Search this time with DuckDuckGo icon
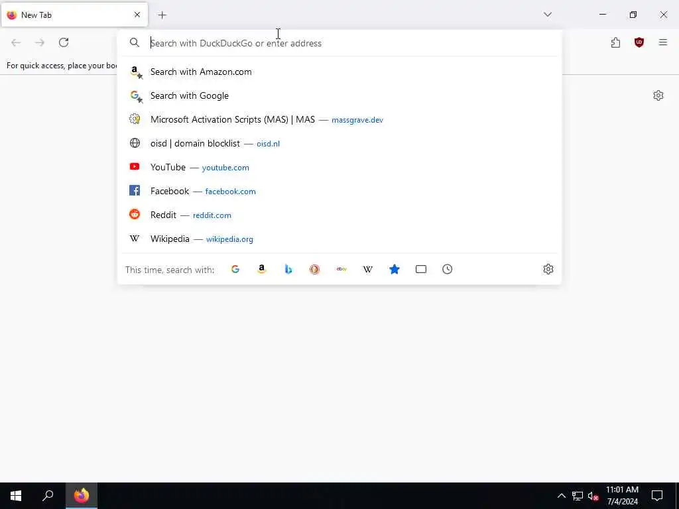 [315, 269]
